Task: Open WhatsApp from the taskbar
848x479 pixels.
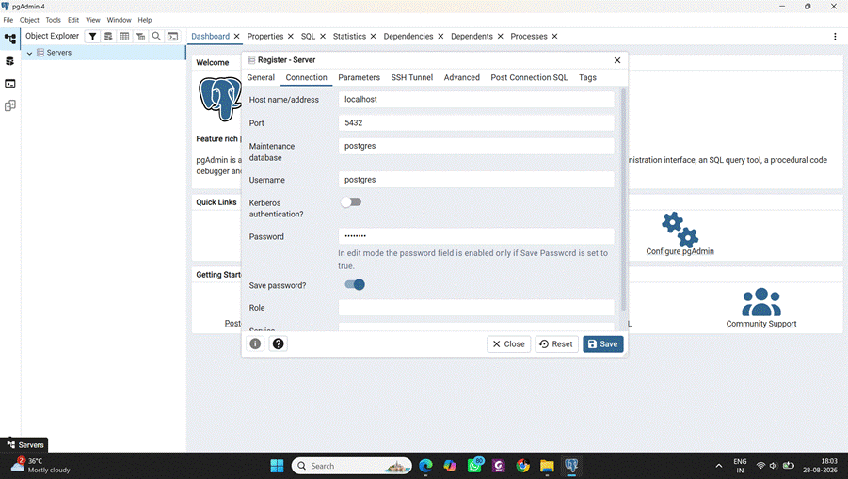Action: 475,466
